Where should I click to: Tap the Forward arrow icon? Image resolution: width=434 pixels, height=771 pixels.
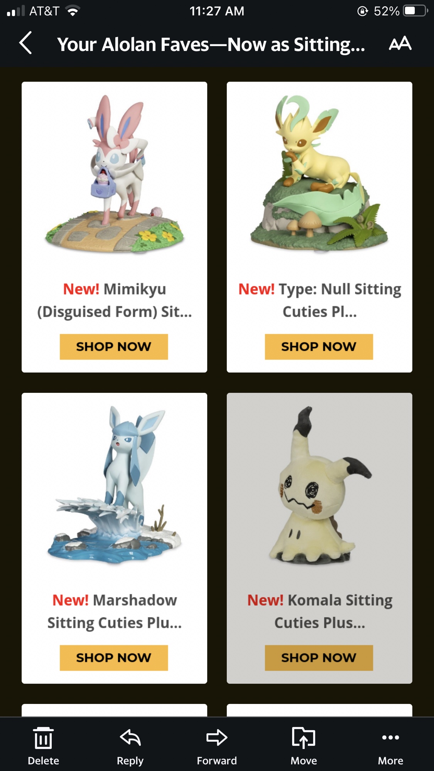pyautogui.click(x=217, y=737)
